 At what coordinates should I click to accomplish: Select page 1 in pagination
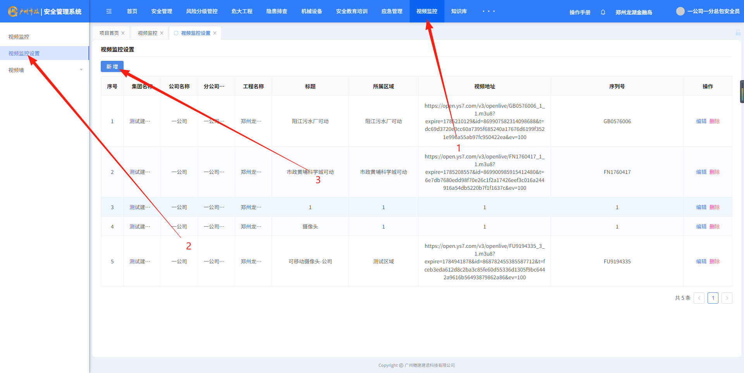pyautogui.click(x=713, y=298)
